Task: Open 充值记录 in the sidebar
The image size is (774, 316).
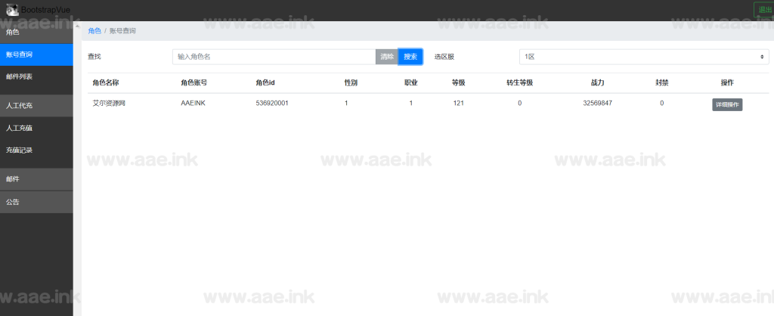Action: coord(36,150)
